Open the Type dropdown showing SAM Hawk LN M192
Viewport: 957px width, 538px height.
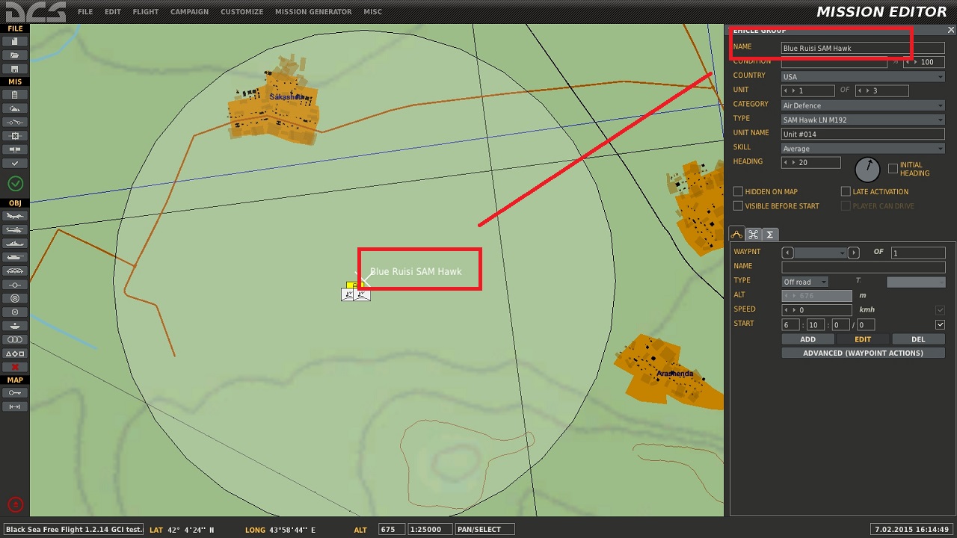point(863,120)
